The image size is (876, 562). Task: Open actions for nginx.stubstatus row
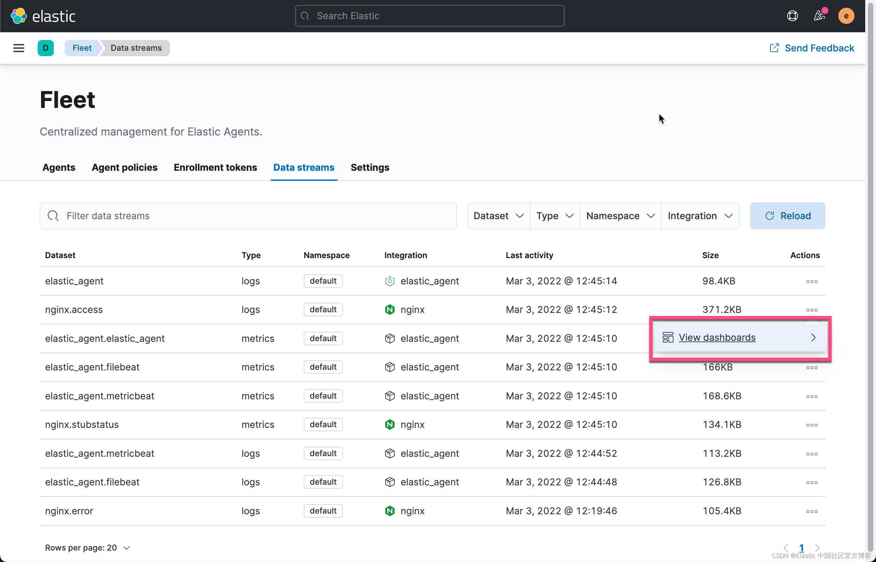[x=811, y=425]
